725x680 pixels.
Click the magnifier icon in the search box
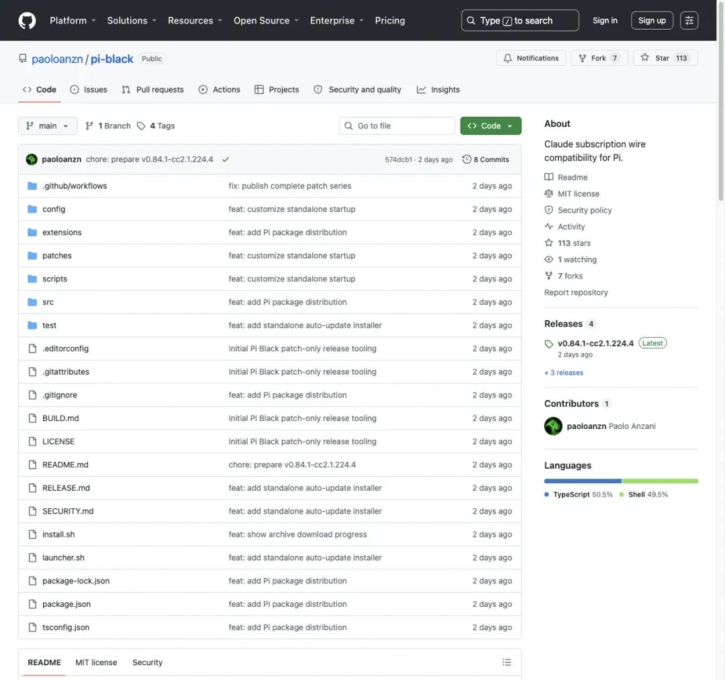[471, 20]
